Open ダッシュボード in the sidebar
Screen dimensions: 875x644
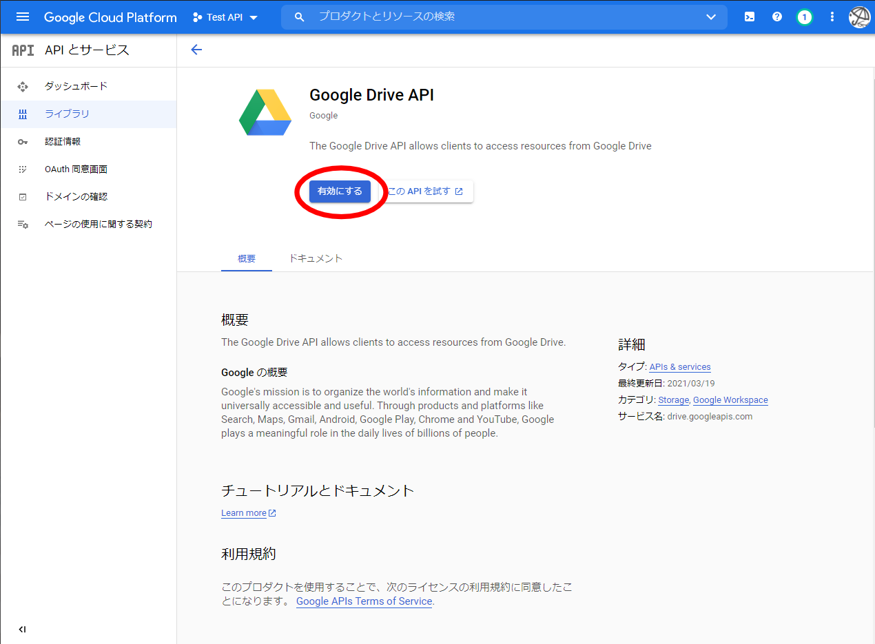click(x=88, y=86)
